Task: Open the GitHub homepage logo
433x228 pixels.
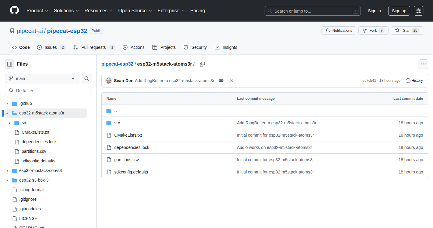Action: coord(14,11)
